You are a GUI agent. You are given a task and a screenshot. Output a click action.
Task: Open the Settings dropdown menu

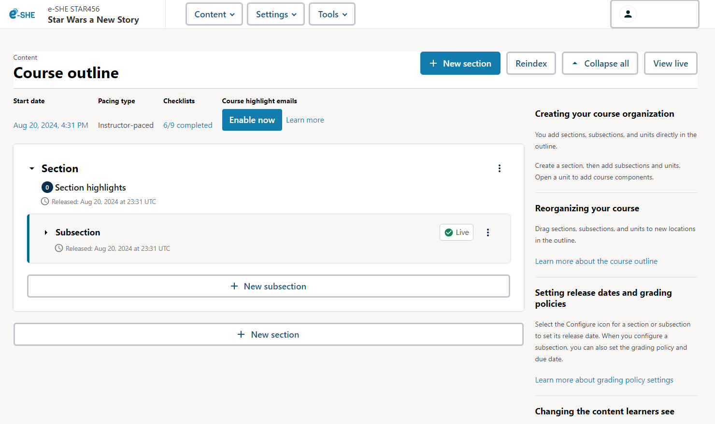click(x=275, y=14)
